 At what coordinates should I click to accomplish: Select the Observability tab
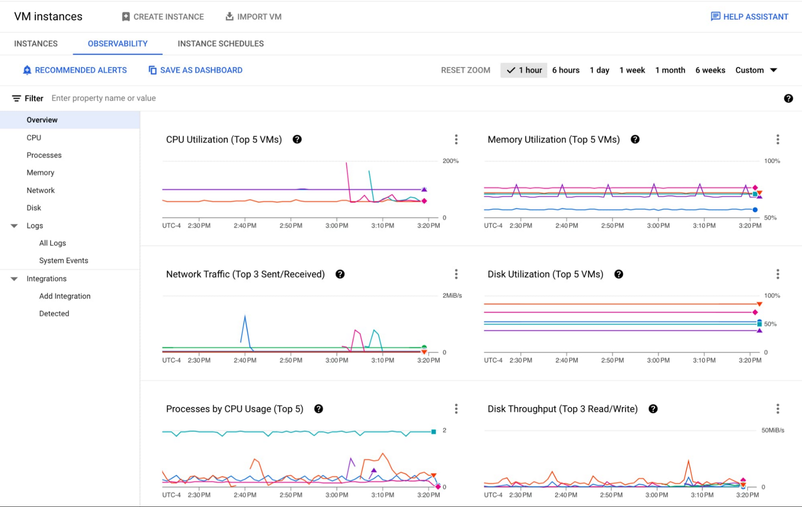pyautogui.click(x=117, y=43)
